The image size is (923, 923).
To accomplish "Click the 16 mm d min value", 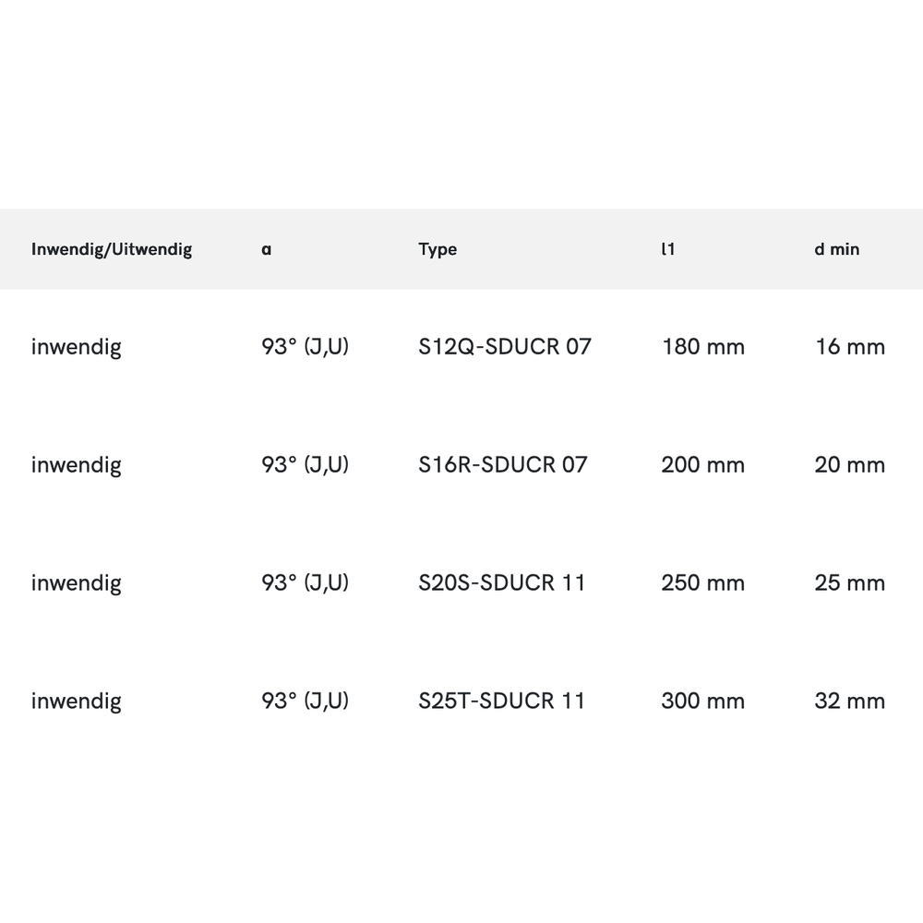I will pyautogui.click(x=849, y=347).
